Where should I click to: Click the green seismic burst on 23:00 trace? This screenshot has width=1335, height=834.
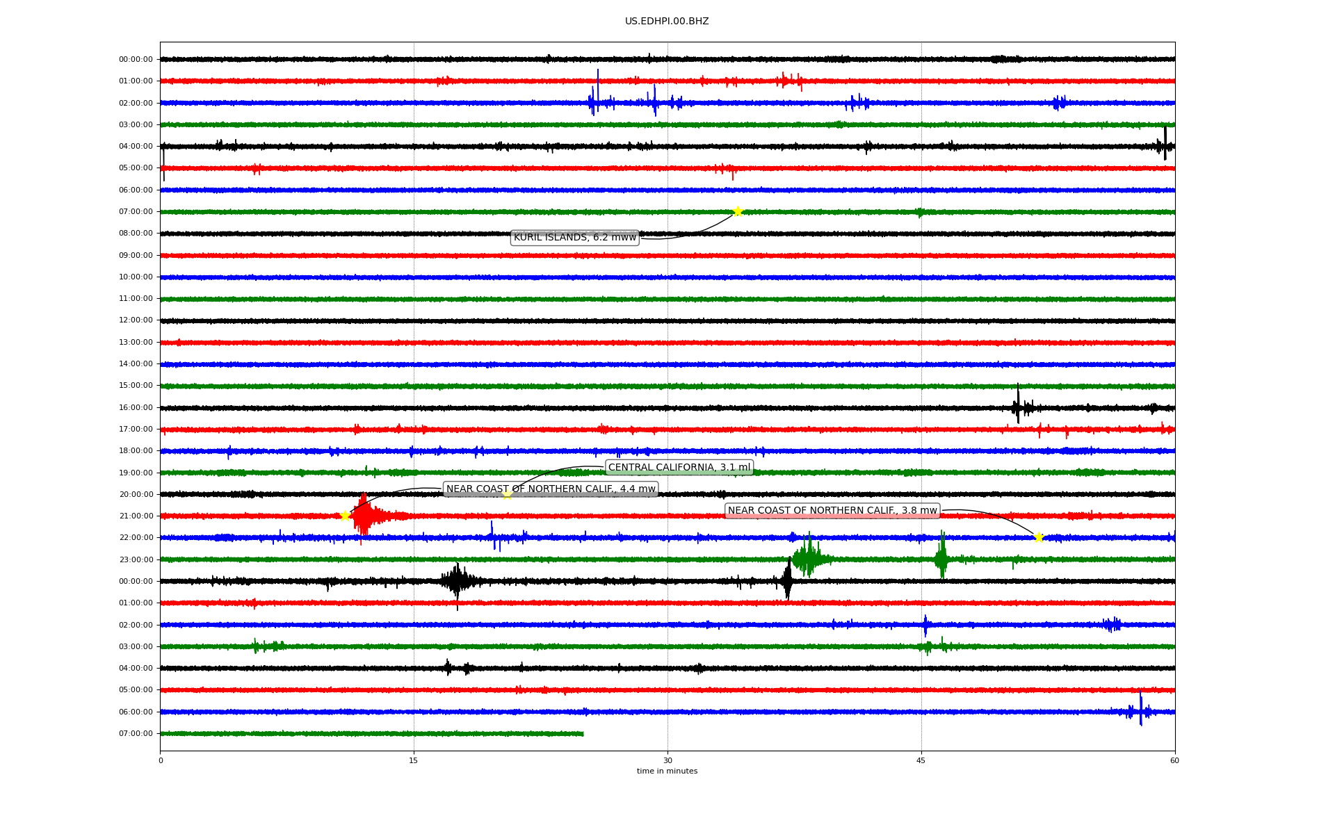tap(808, 557)
